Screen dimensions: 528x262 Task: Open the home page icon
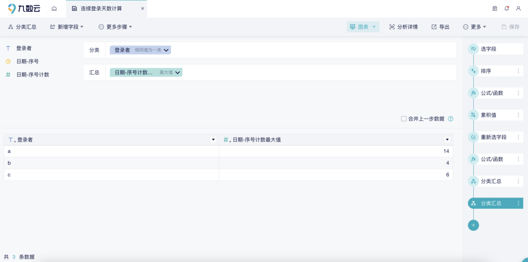point(54,9)
